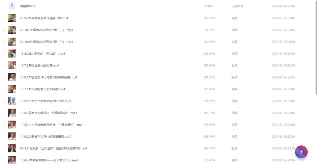This screenshot has width=317, height=167.
Task: Click the 7z archive icon for 附赠课件
Action: point(12,6)
